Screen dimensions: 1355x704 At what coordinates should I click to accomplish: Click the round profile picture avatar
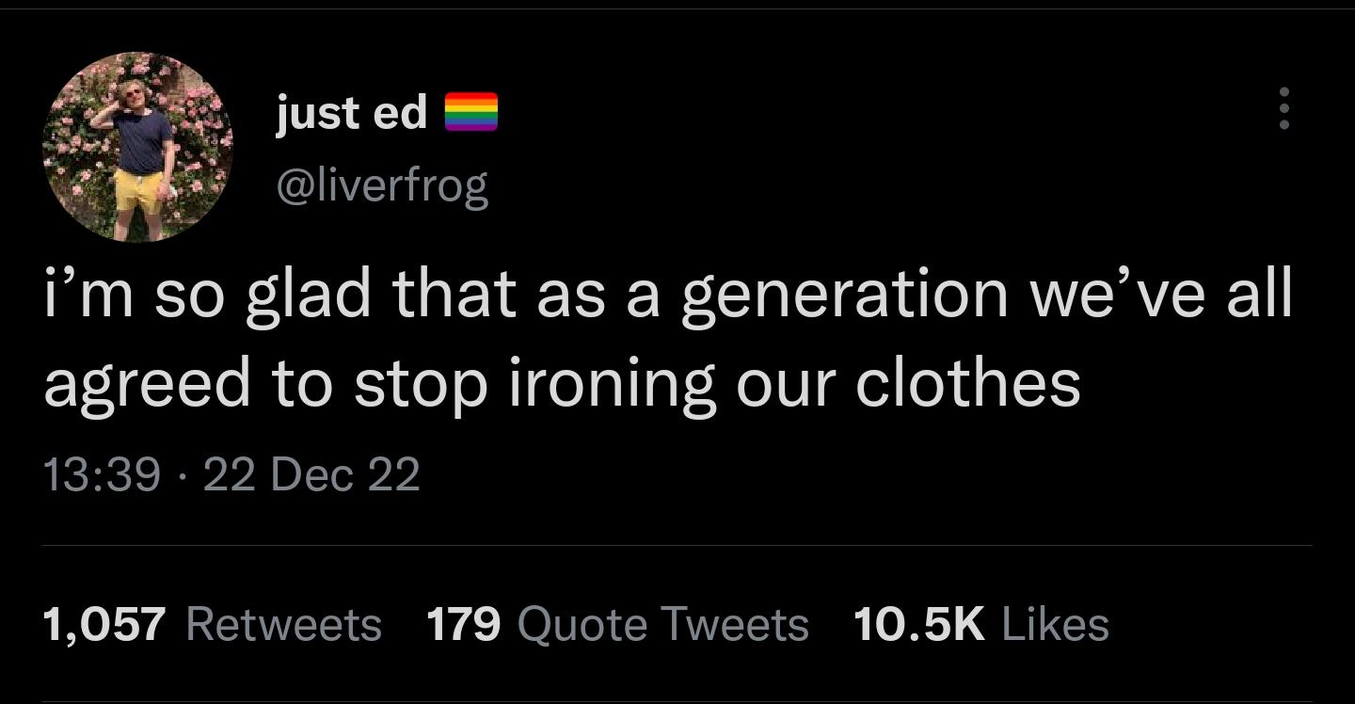[x=137, y=147]
